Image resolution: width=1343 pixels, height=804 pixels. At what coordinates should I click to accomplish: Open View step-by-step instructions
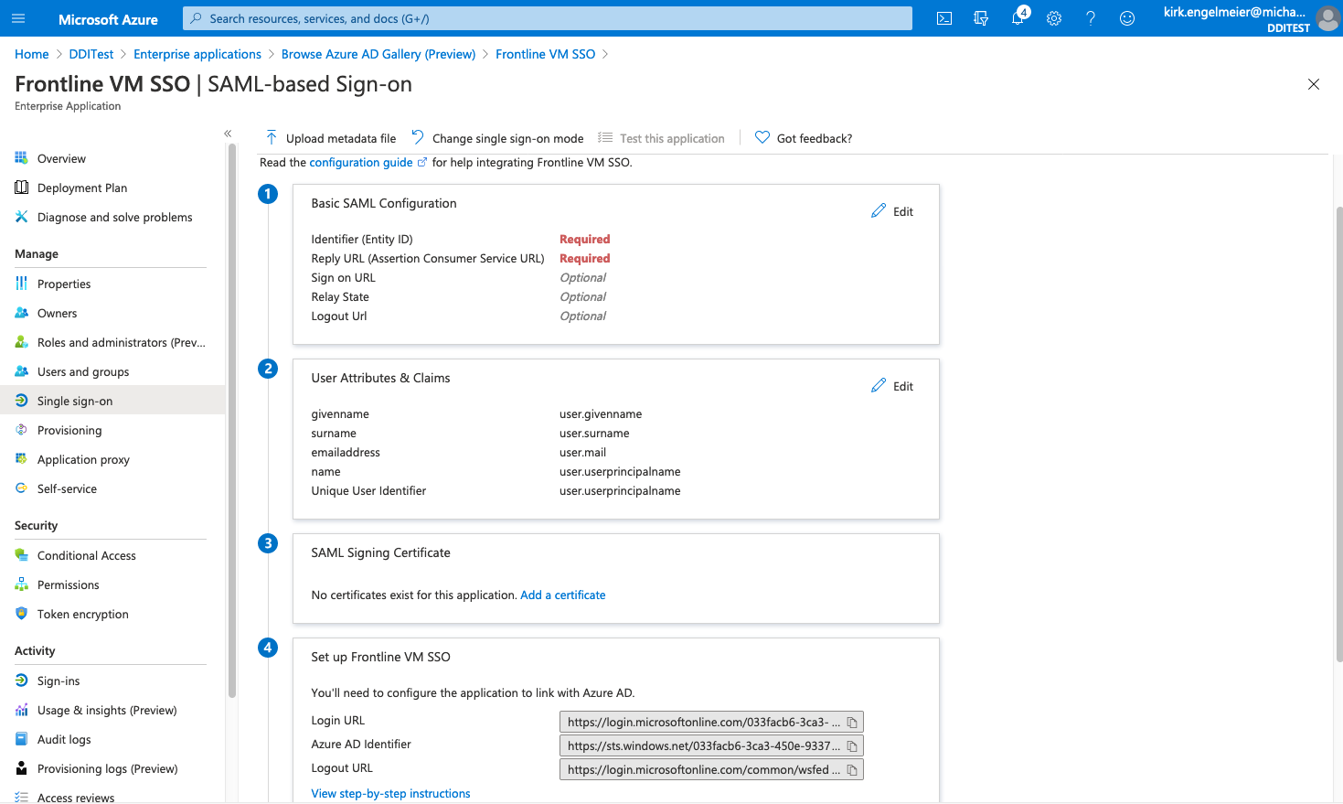point(390,793)
